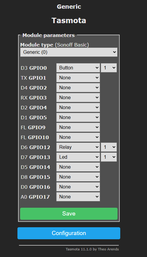This screenshot has width=147, height=257.
Task: Open the RX GPIO3 dropdown
Action: coord(78,97)
